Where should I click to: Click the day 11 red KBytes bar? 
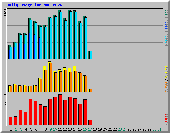(x=60, y=110)
